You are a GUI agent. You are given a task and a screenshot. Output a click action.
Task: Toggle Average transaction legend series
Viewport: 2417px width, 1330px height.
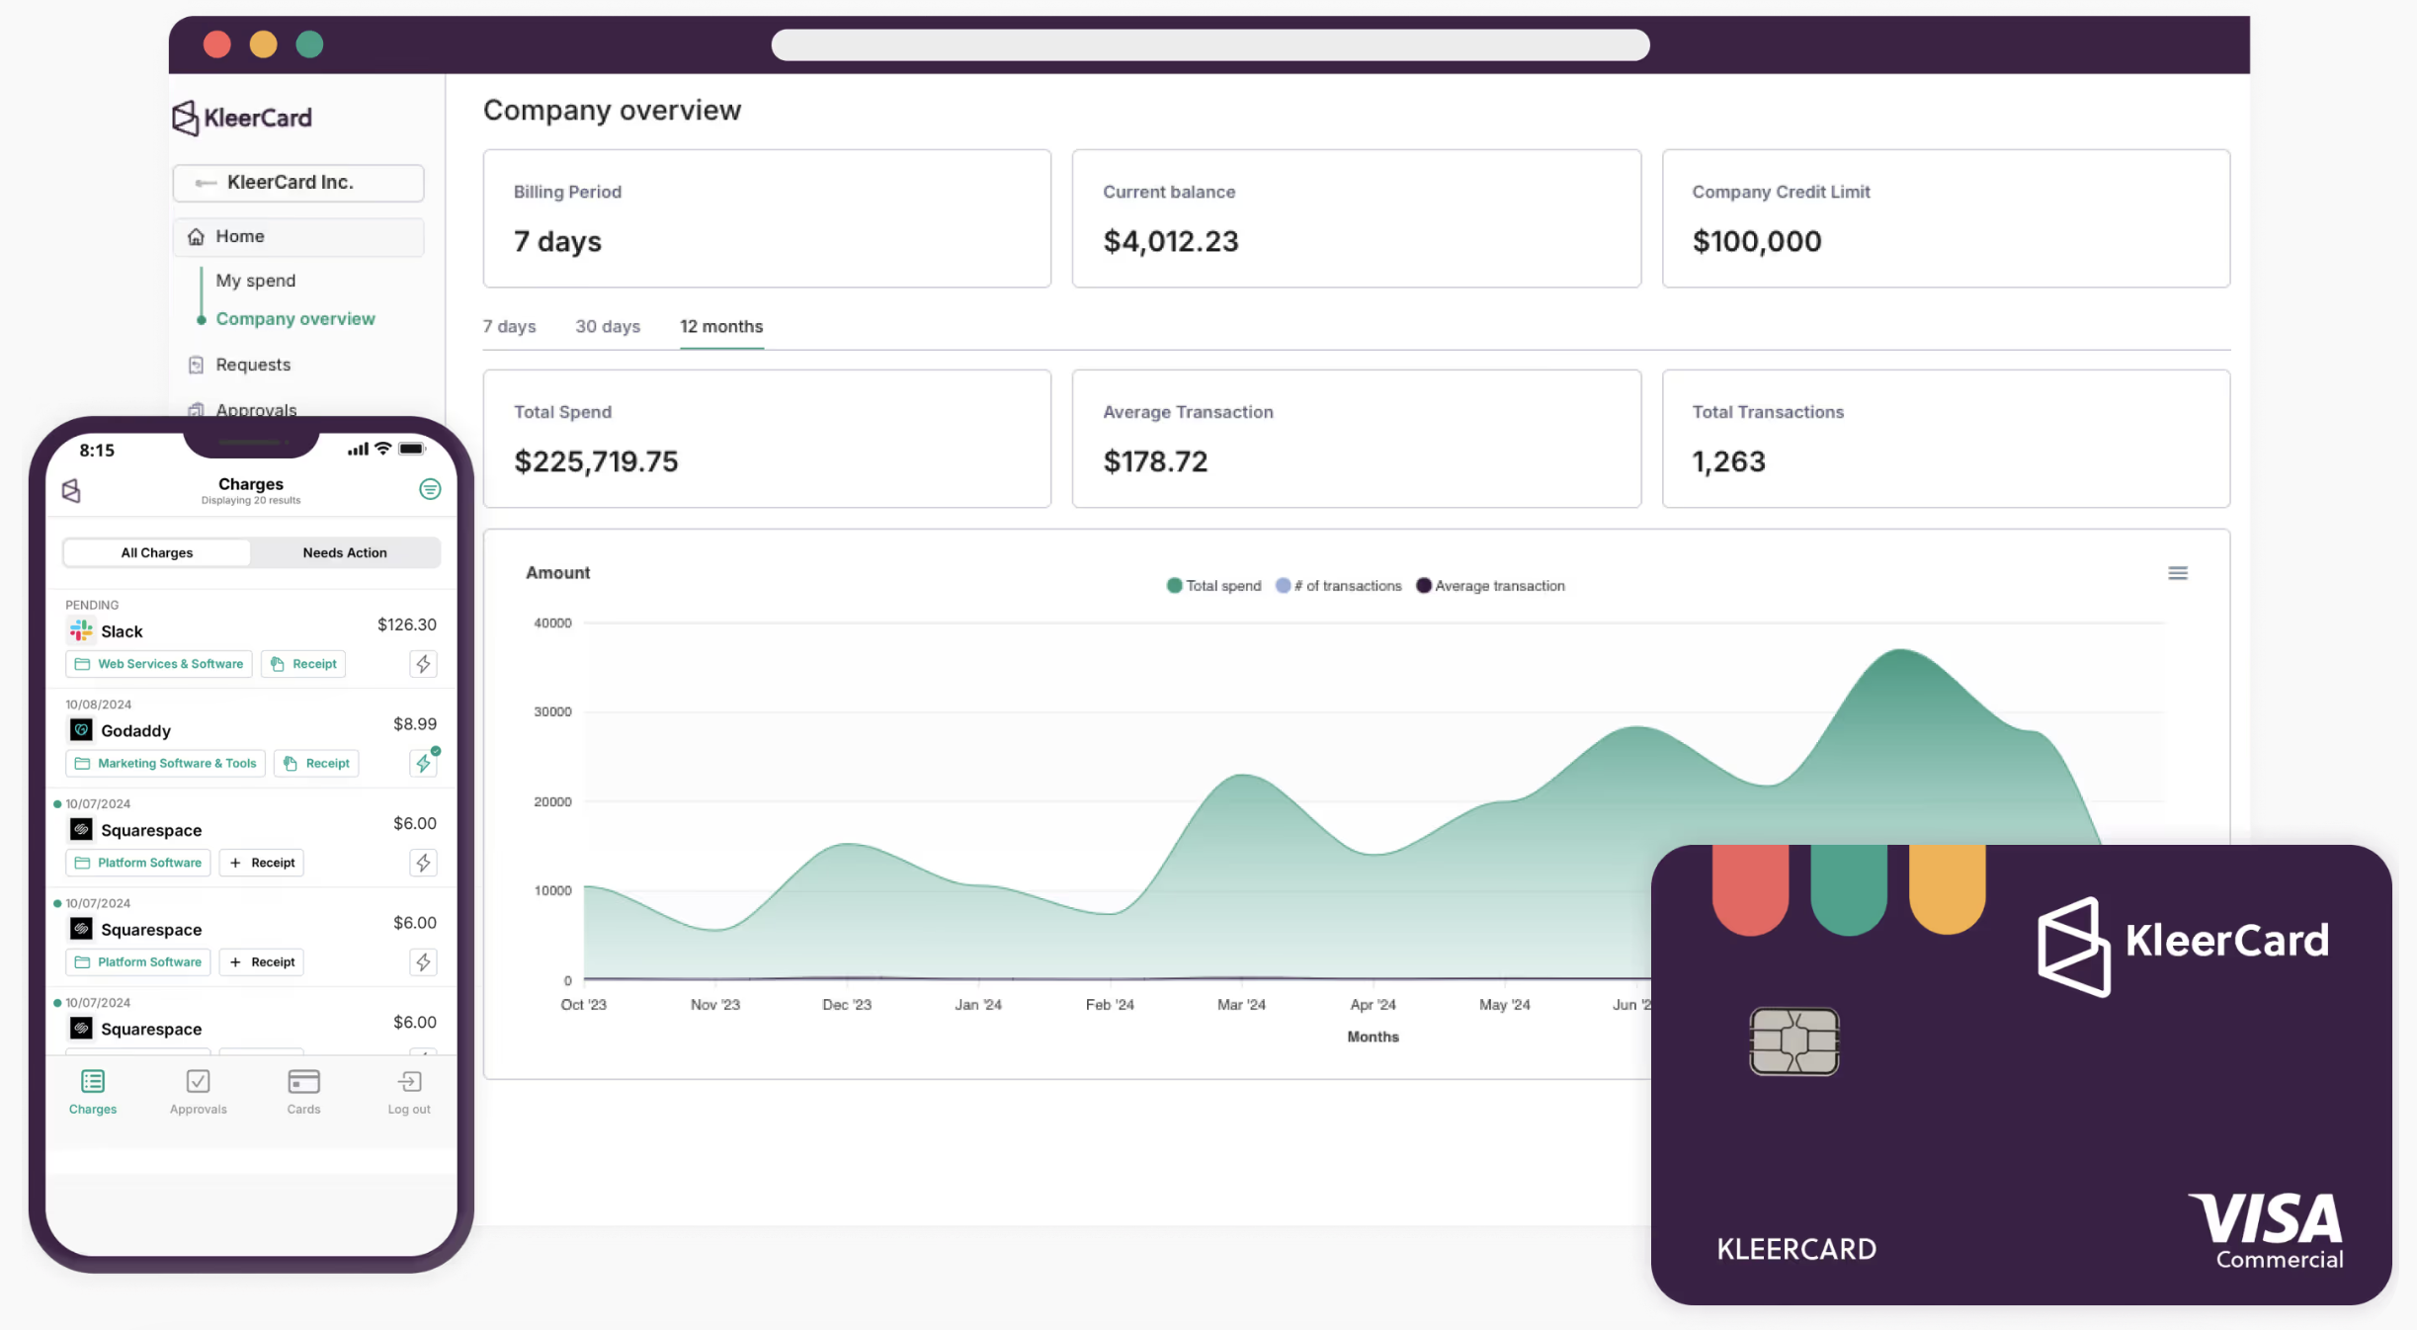[x=1490, y=586]
